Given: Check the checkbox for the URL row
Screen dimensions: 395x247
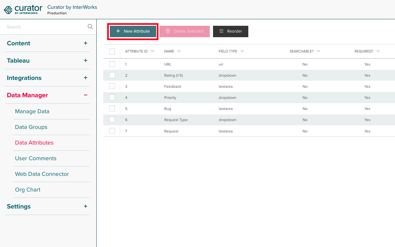Looking at the screenshot, I should (112, 64).
